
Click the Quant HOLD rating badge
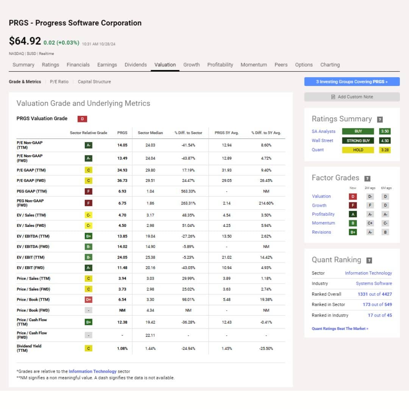pos(358,150)
